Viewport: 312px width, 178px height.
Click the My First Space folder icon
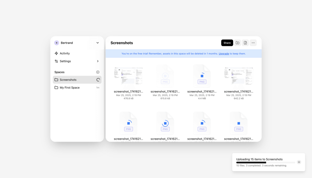point(56,87)
